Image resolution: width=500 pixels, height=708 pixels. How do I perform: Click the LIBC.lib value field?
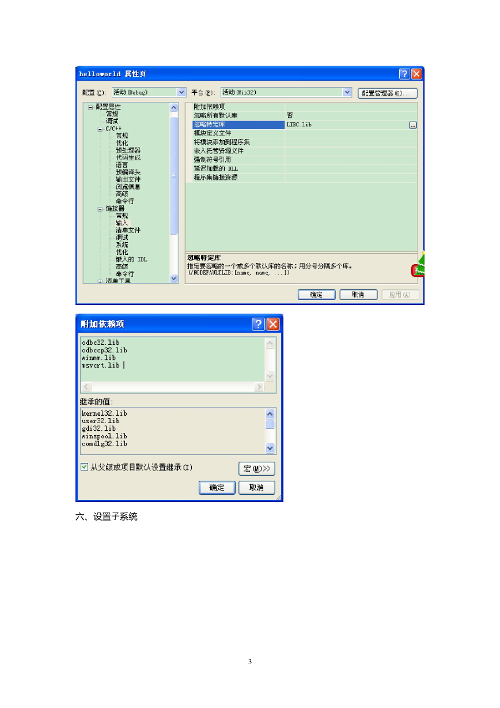(x=347, y=125)
